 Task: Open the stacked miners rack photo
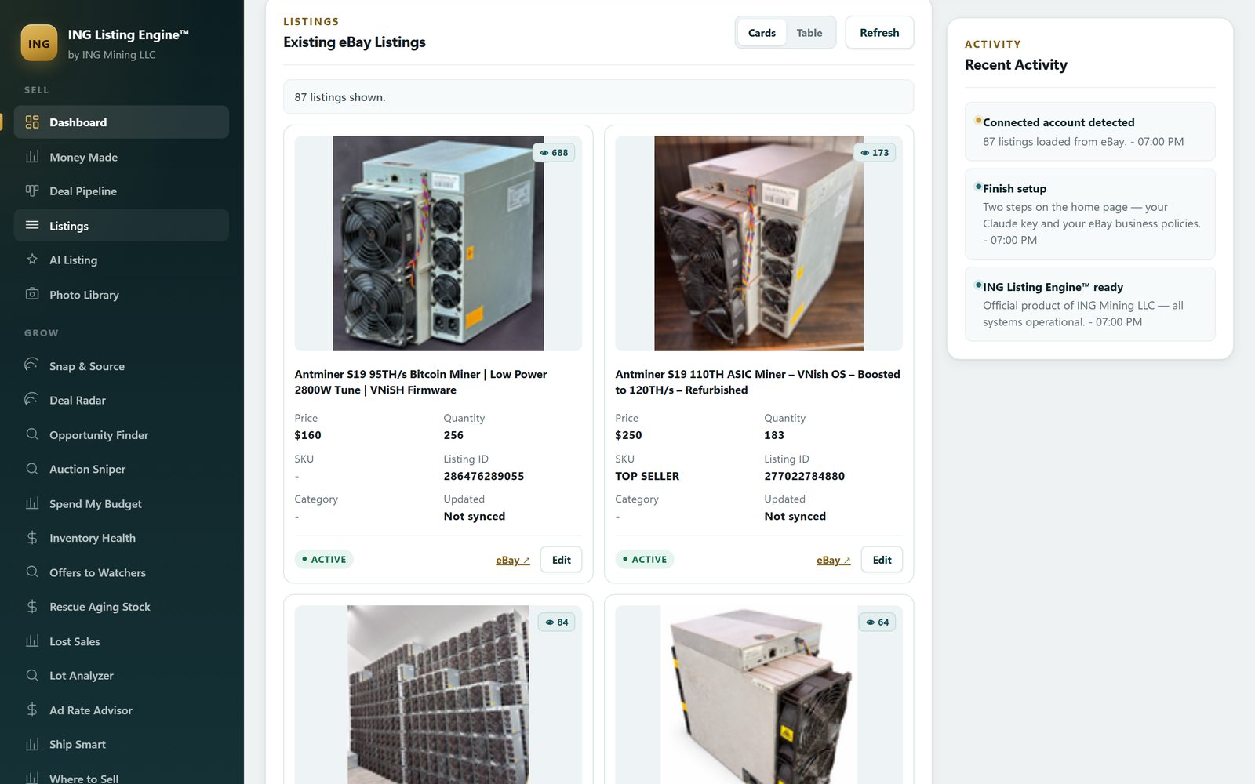tap(438, 695)
